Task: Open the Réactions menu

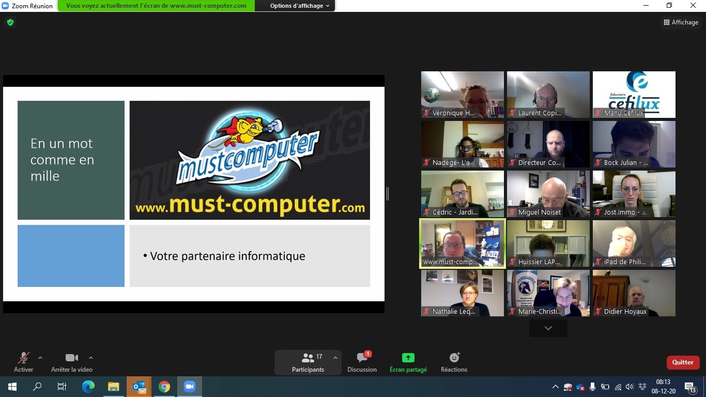Action: click(454, 362)
